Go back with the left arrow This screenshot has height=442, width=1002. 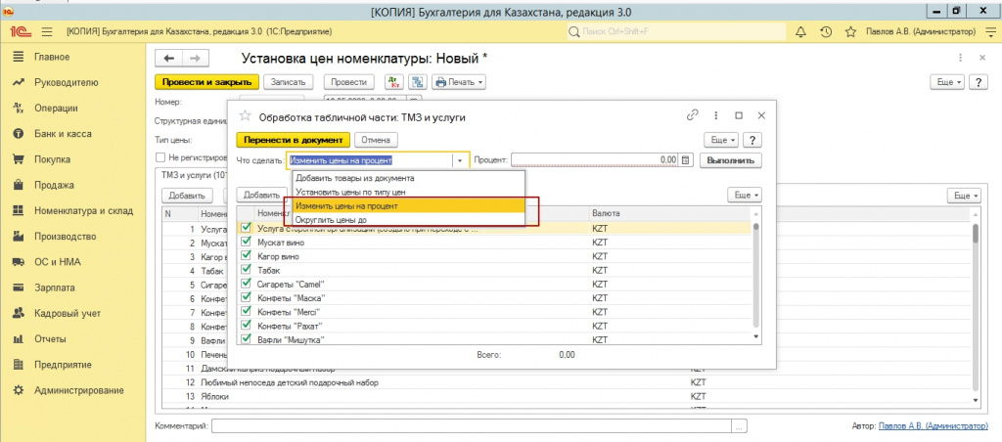click(169, 58)
